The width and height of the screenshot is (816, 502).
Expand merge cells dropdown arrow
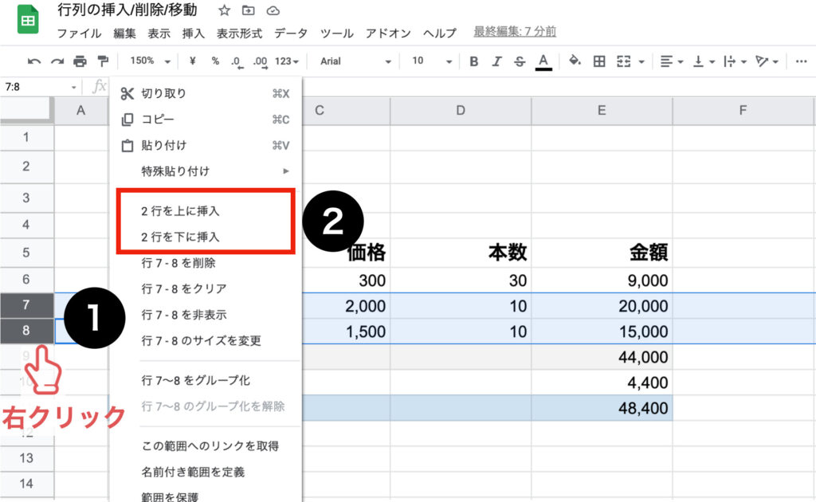point(641,62)
